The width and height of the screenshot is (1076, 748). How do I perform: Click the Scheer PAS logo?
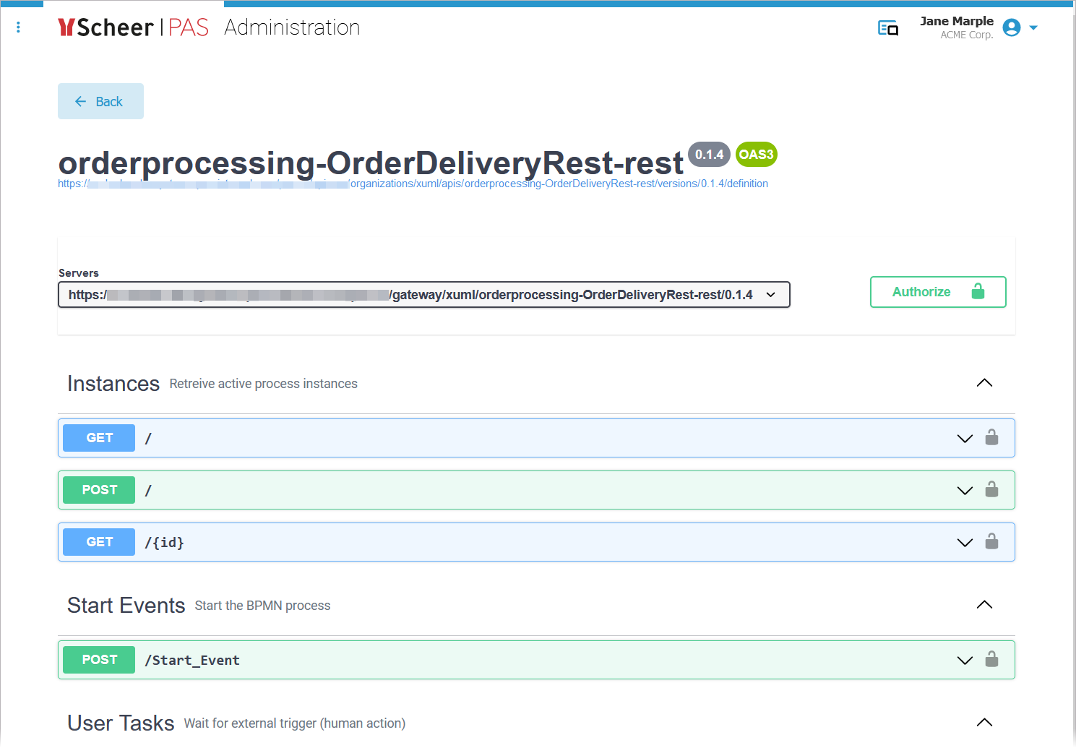[132, 27]
